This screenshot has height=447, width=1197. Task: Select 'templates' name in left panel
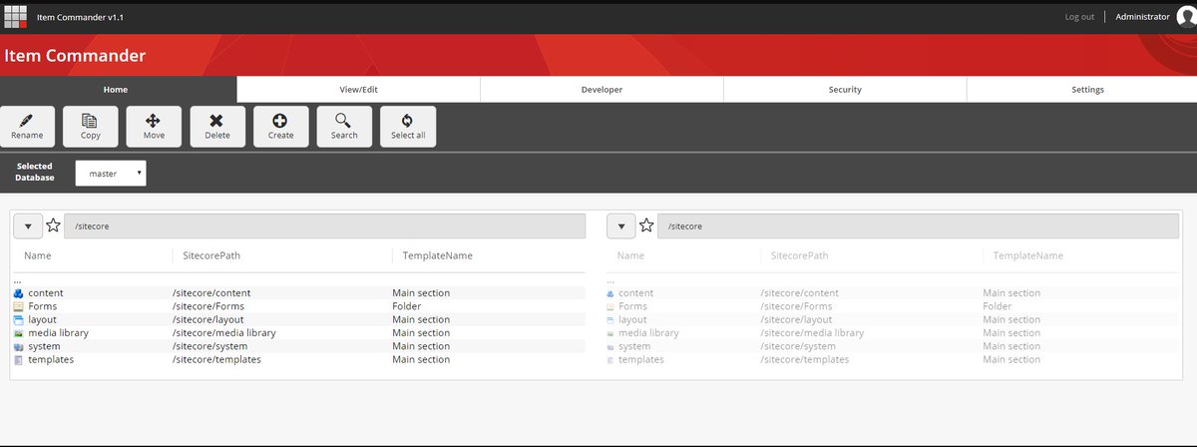tap(51, 359)
